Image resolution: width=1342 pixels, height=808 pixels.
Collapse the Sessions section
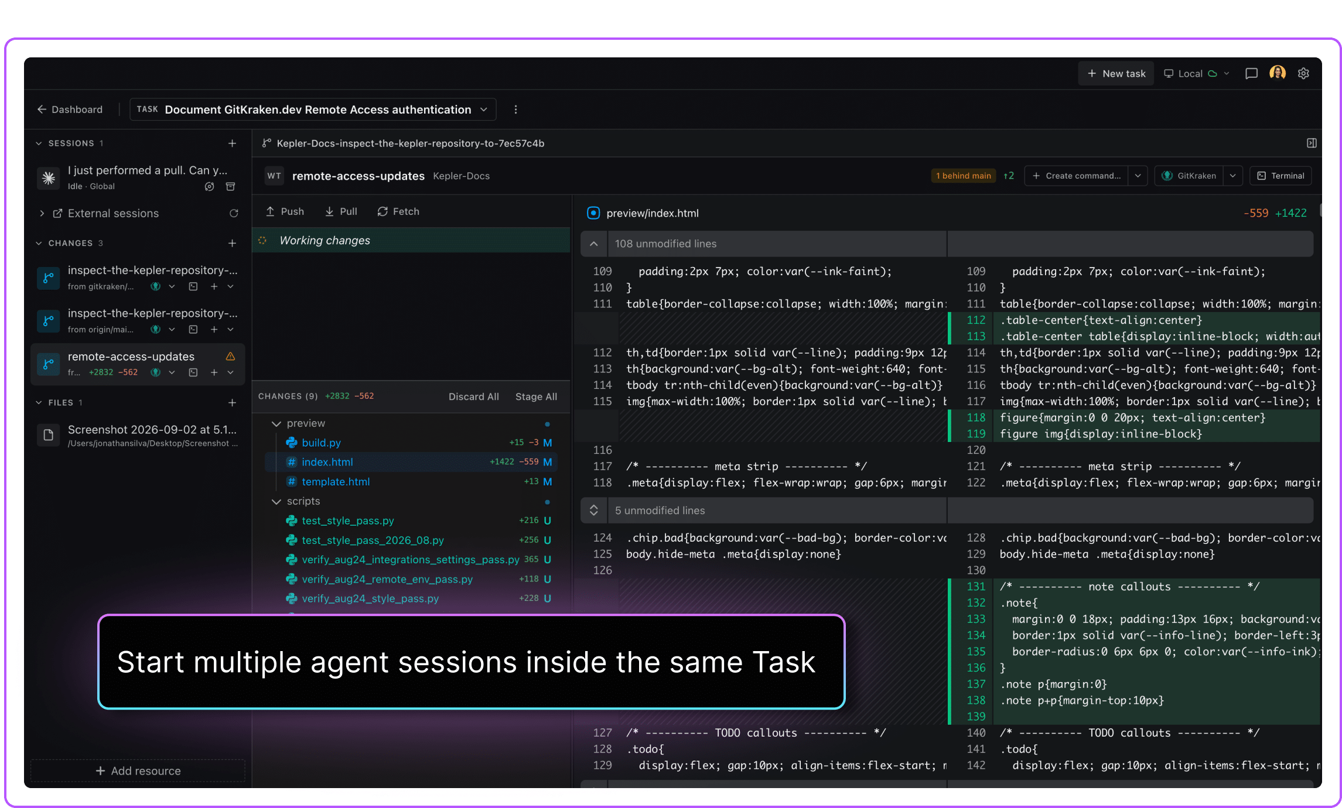(39, 143)
